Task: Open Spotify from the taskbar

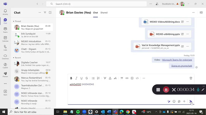Action: 78,112
